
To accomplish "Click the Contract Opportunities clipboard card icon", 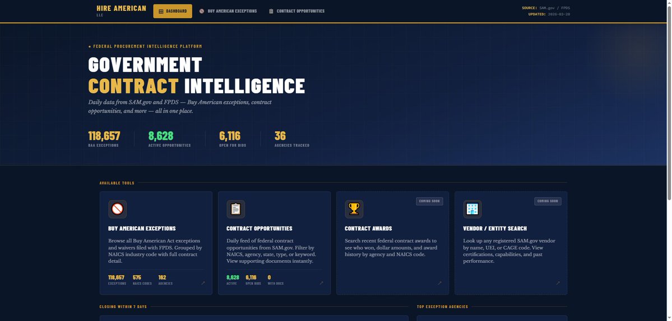I will tap(236, 209).
